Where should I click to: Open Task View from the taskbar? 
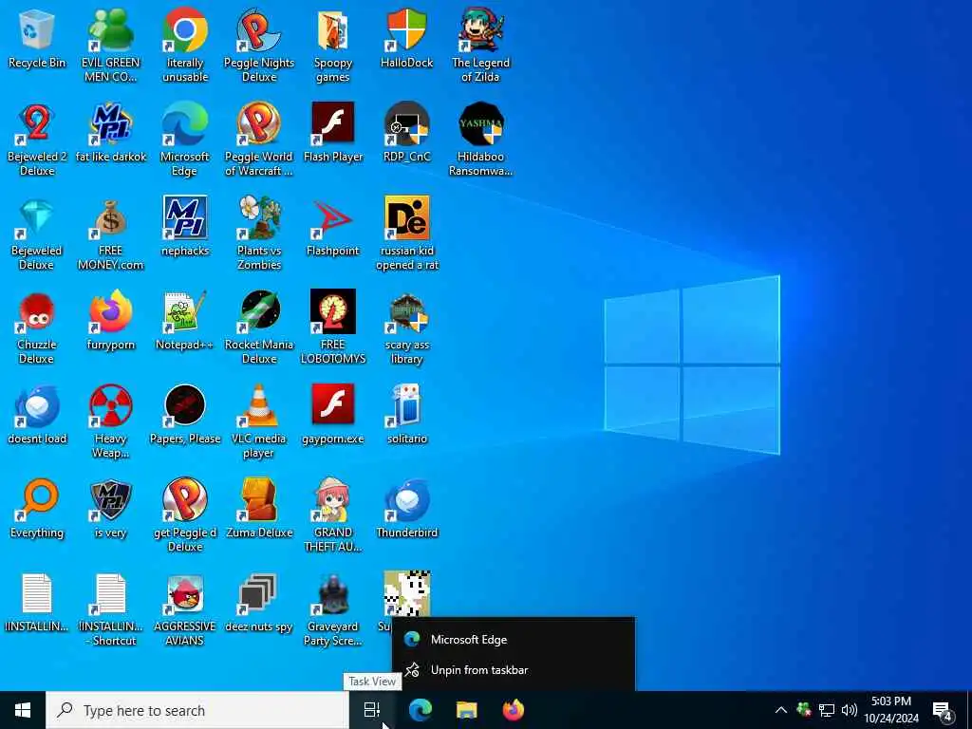372,710
